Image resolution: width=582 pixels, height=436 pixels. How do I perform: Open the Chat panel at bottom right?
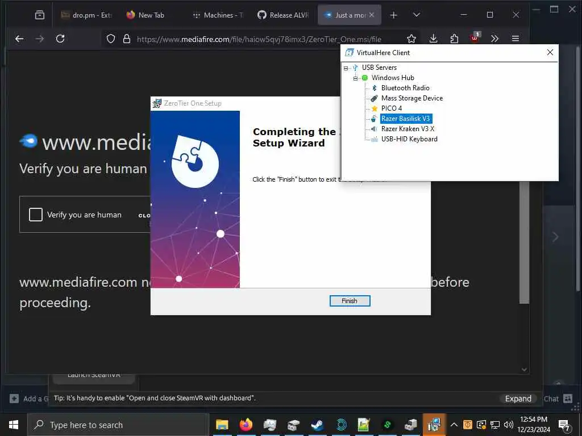tap(558, 399)
